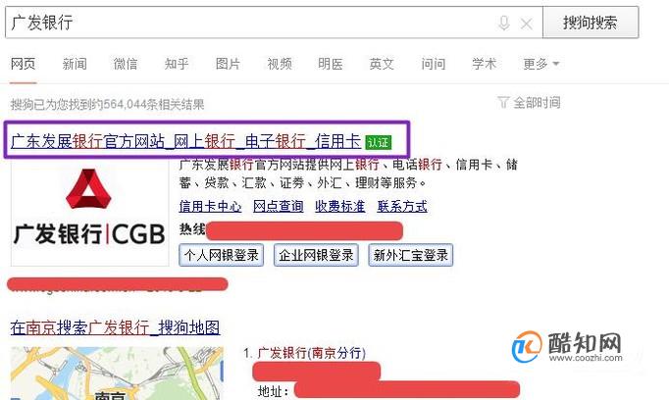Click the 企业网银登录 button
Image resolution: width=669 pixels, height=400 pixels.
pos(316,255)
